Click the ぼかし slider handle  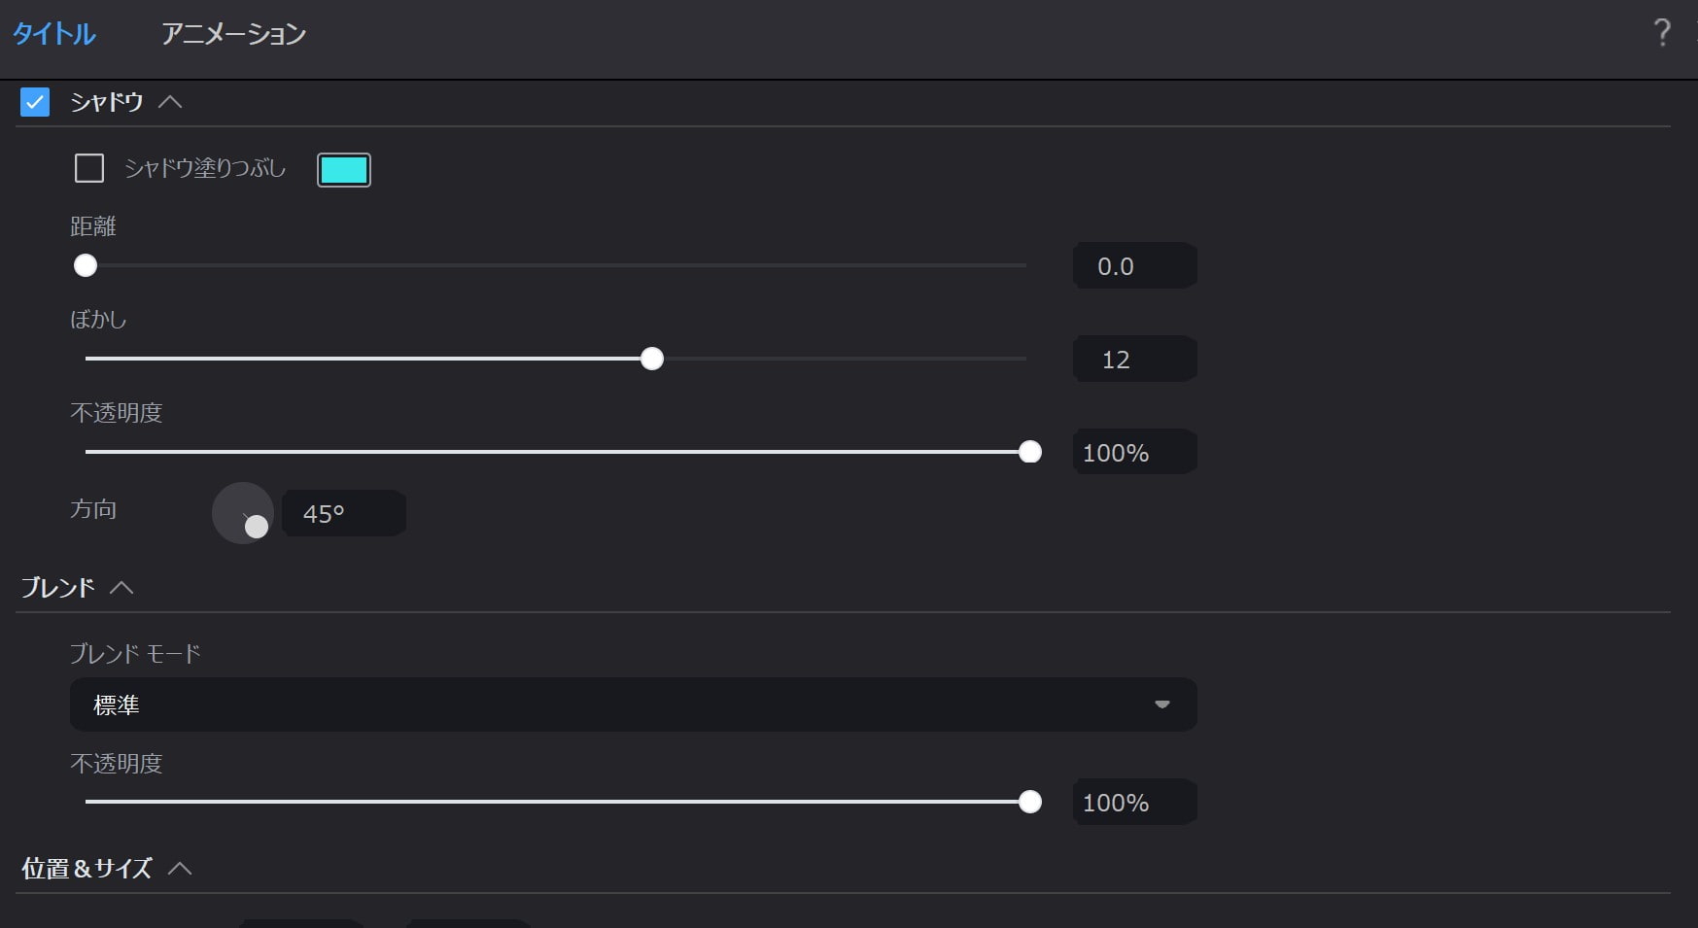coord(652,360)
